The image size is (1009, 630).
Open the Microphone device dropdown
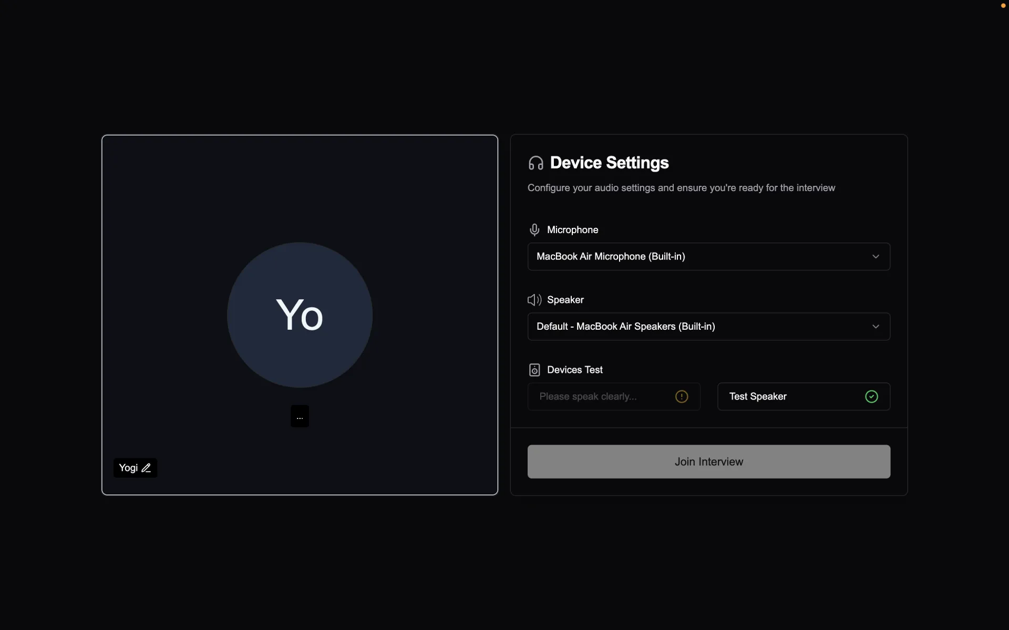tap(694, 257)
